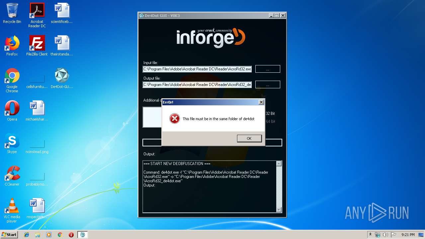Open Opera from the taskbar
This screenshot has height=239, width=425.
(x=71, y=235)
